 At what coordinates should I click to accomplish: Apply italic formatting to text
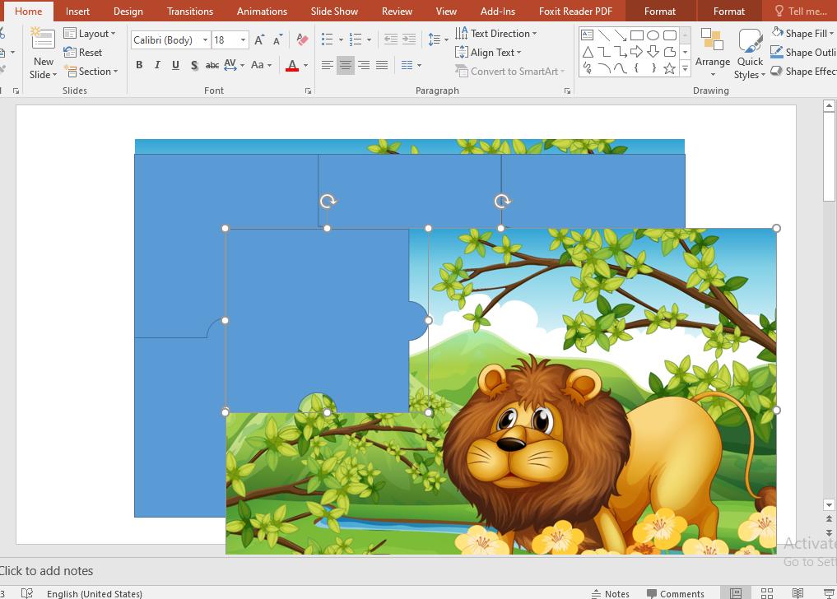tap(157, 65)
